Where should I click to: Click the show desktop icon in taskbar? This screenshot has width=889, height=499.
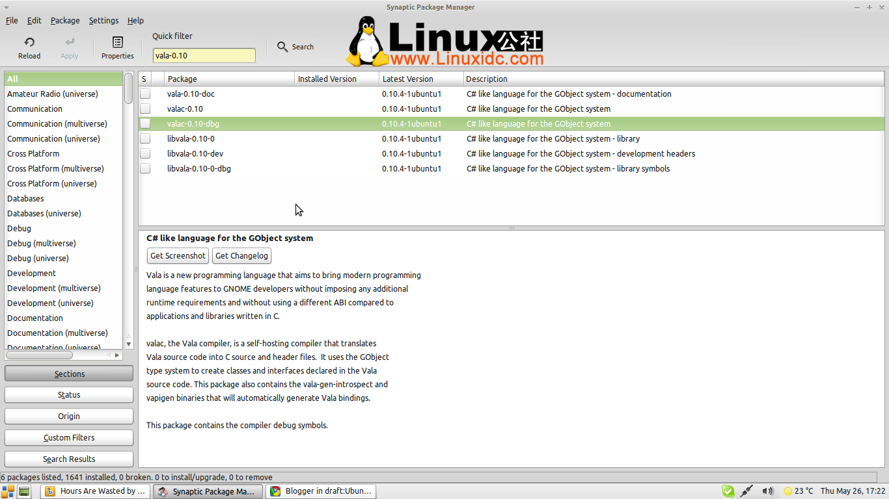click(24, 491)
